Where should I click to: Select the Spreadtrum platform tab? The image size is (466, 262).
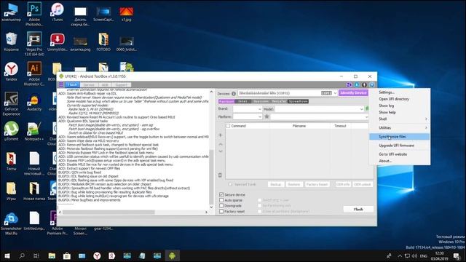tap(298, 101)
